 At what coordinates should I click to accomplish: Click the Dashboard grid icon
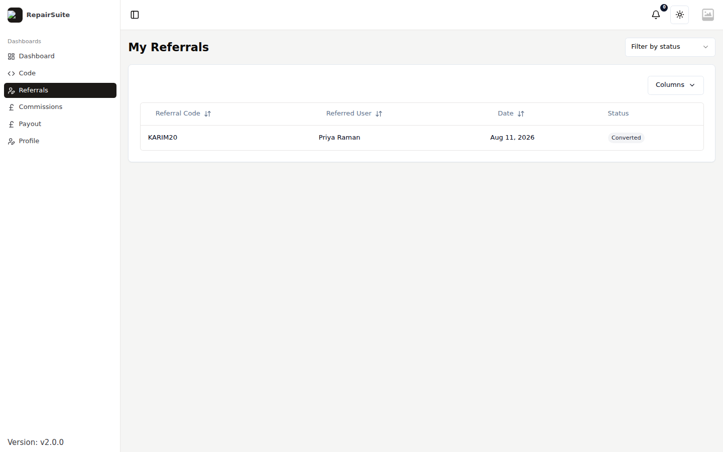click(11, 57)
